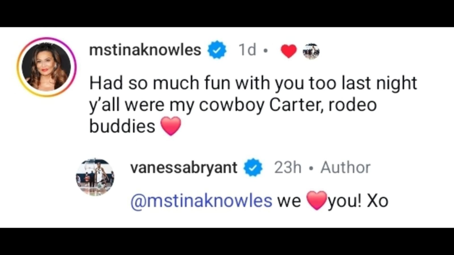Click the username vanessabryant
Viewport: 454px width, 255px height.
tap(185, 167)
